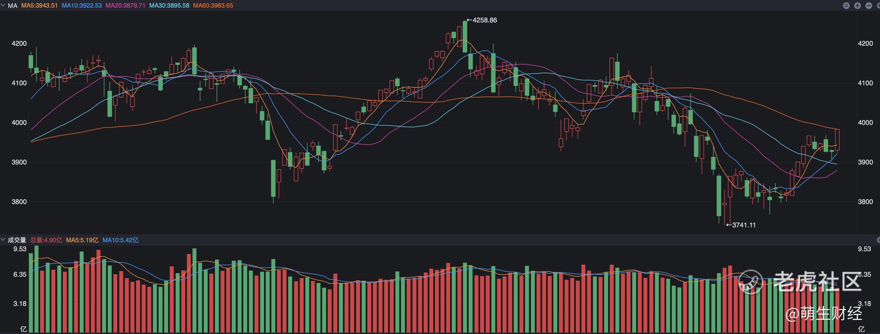Click 3800 on the left price axis
Viewport: 880px width, 334px height.
[19, 202]
